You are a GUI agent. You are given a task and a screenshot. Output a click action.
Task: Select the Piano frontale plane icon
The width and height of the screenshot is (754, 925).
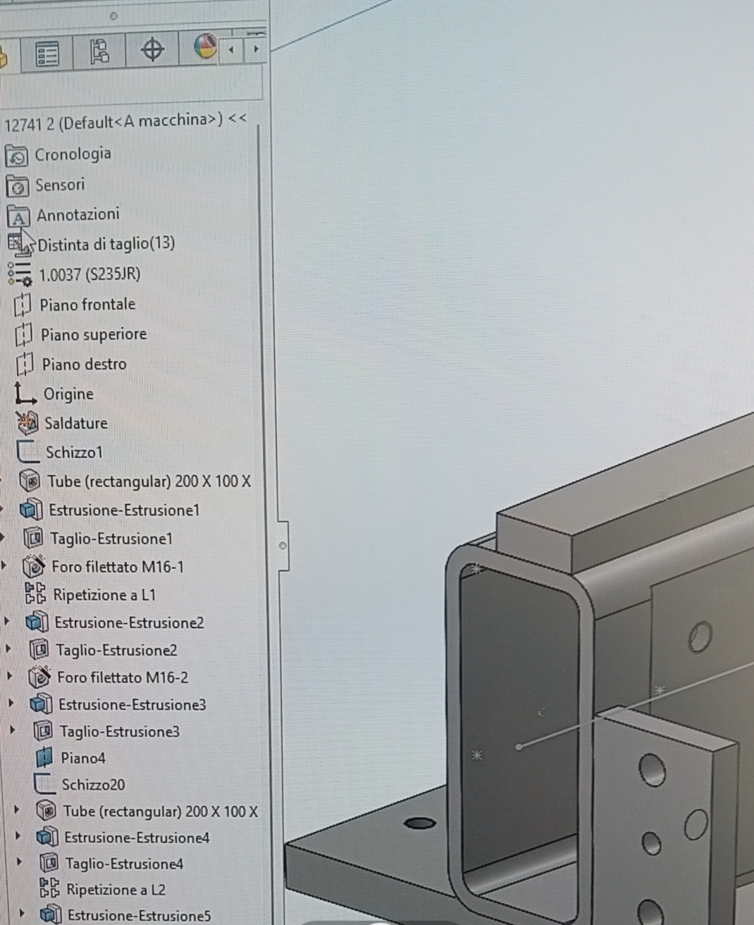tap(23, 305)
